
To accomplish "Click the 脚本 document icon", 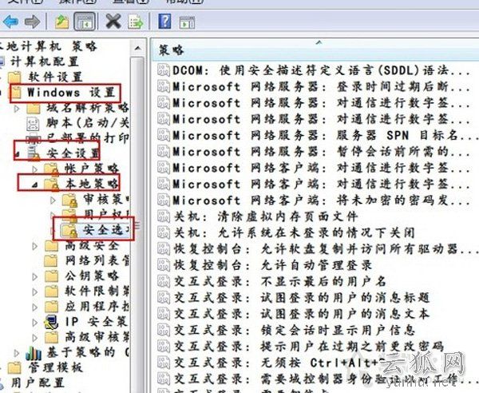I will (x=33, y=124).
